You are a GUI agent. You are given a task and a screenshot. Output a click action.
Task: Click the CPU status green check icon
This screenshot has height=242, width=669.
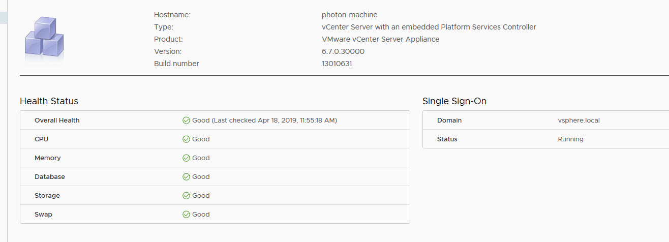point(186,139)
